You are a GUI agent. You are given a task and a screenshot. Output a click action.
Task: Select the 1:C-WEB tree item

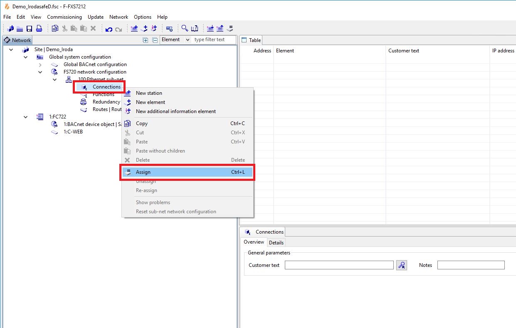[x=73, y=132]
